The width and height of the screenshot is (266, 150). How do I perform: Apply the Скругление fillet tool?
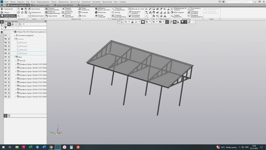[x=51, y=16]
